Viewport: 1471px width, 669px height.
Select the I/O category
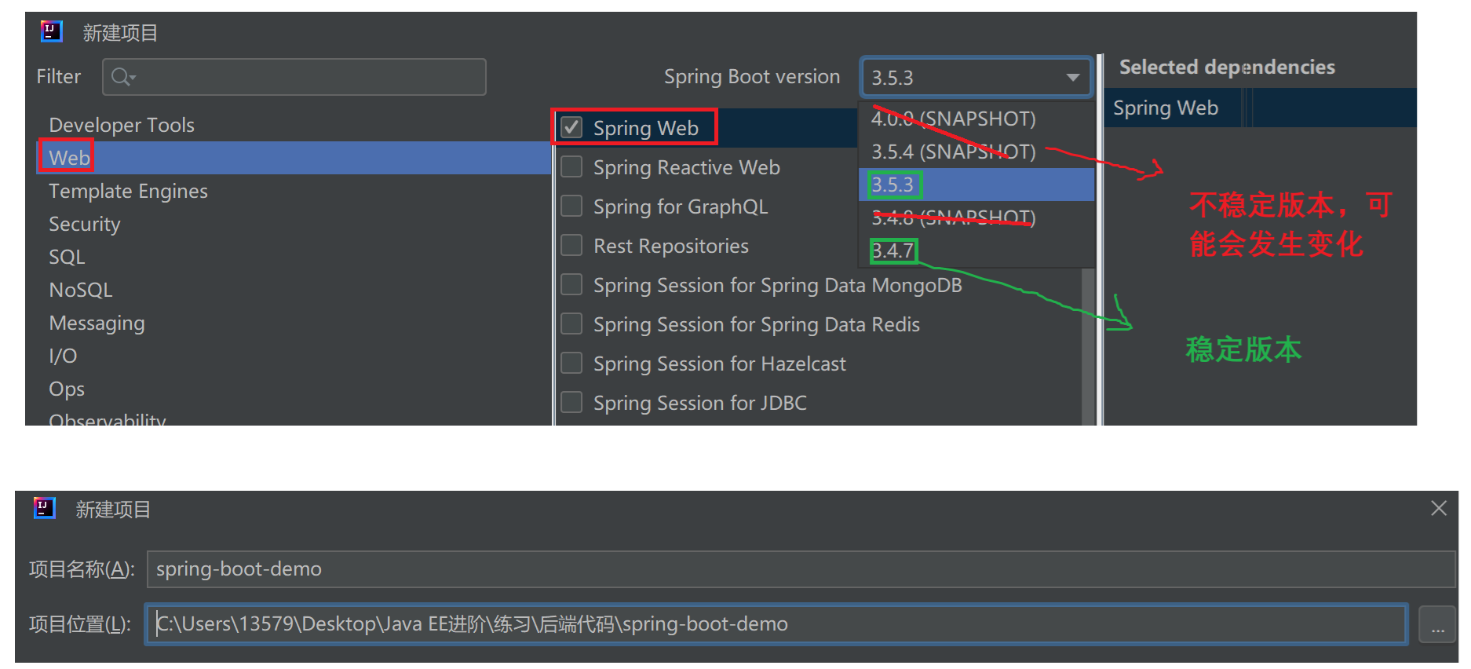click(x=294, y=356)
